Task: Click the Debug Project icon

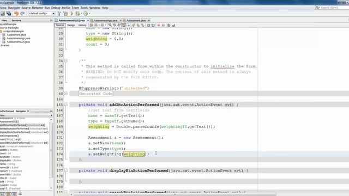Action: tap(77, 14)
